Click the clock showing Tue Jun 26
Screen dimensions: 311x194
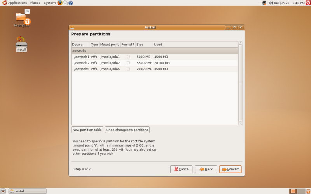pos(289,3)
